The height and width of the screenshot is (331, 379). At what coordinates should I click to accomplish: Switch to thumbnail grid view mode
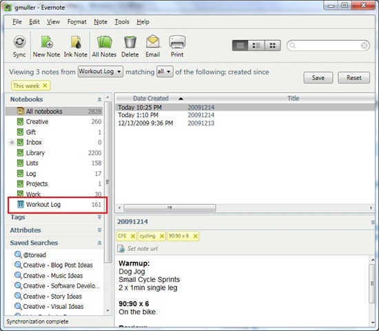pos(272,46)
